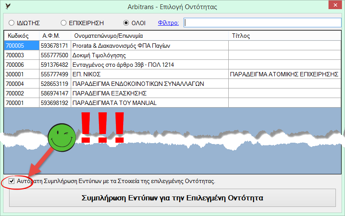Select ΠΑΡΑΔΕΙΓΜΑ ΕΝΔΟΚΟΙΝΟΤΙΚΩΝ ΣΥΝΑΛΛΑΓΩΝ entry
The image size is (345, 216).
(150, 84)
